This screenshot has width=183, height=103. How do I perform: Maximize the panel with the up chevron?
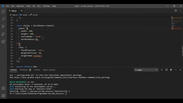(176, 70)
